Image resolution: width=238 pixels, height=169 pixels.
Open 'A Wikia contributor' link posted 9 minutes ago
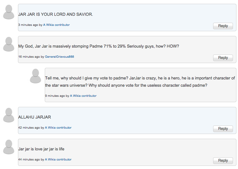(83, 96)
